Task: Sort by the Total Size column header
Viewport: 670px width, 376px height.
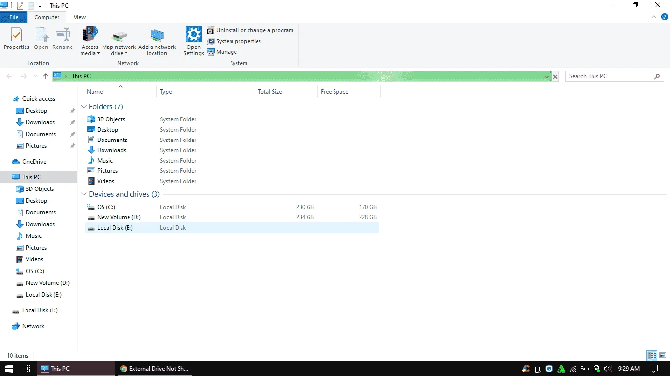Action: tap(286, 92)
